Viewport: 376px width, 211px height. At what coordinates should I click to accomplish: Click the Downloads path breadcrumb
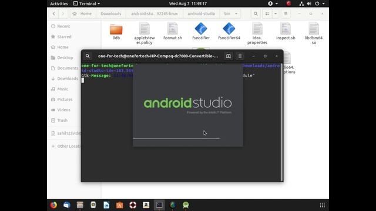click(111, 14)
